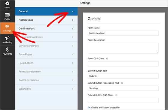
Task: Open the Confirmations settings section
Action: click(x=46, y=28)
